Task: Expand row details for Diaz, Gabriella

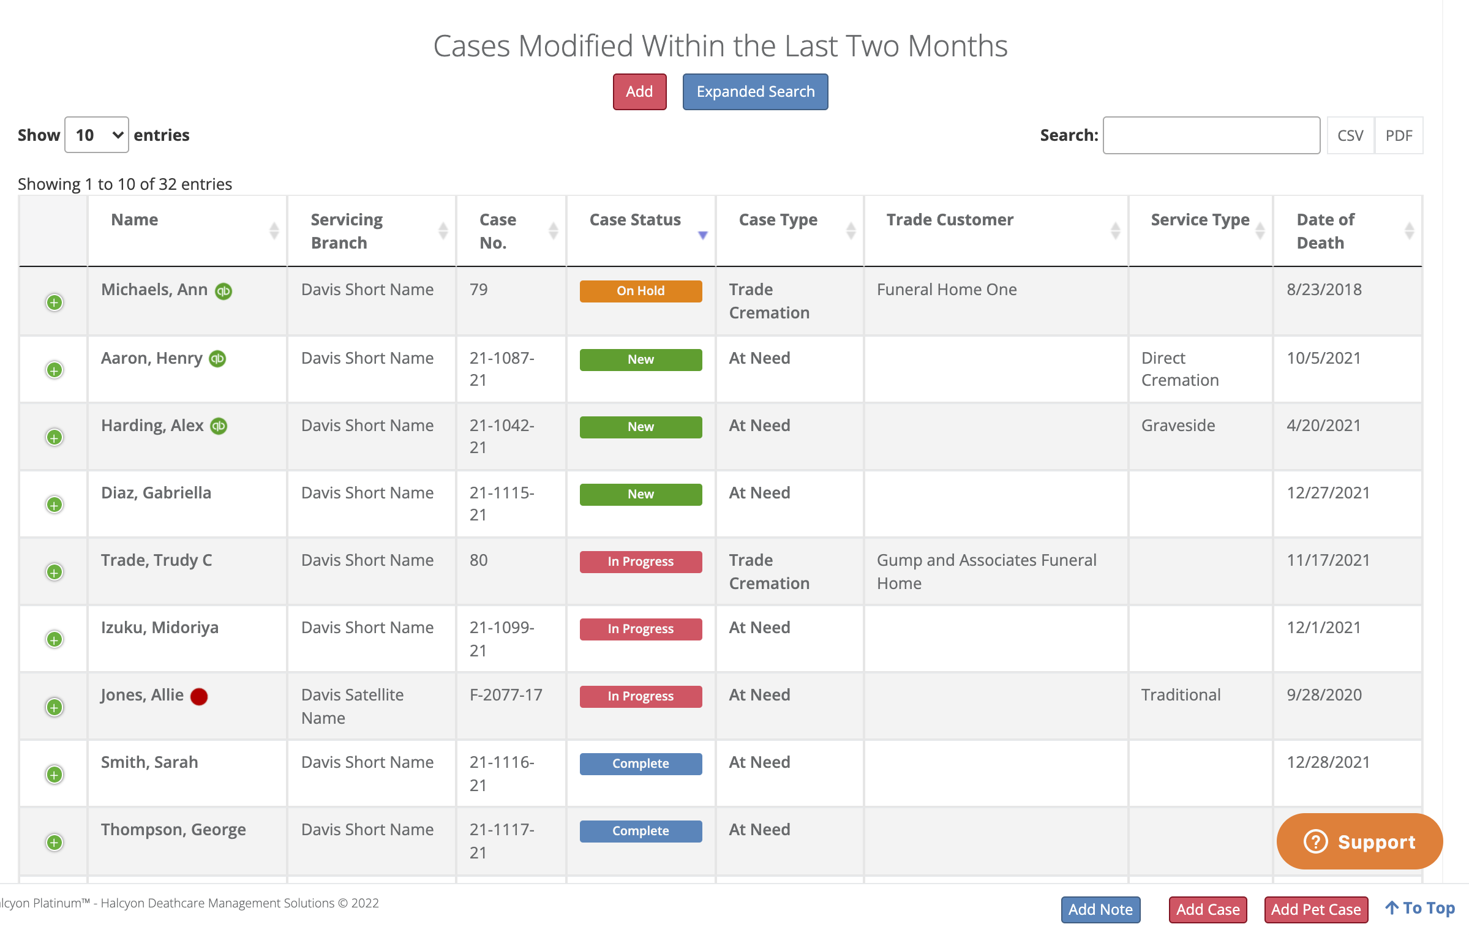Action: click(x=54, y=505)
